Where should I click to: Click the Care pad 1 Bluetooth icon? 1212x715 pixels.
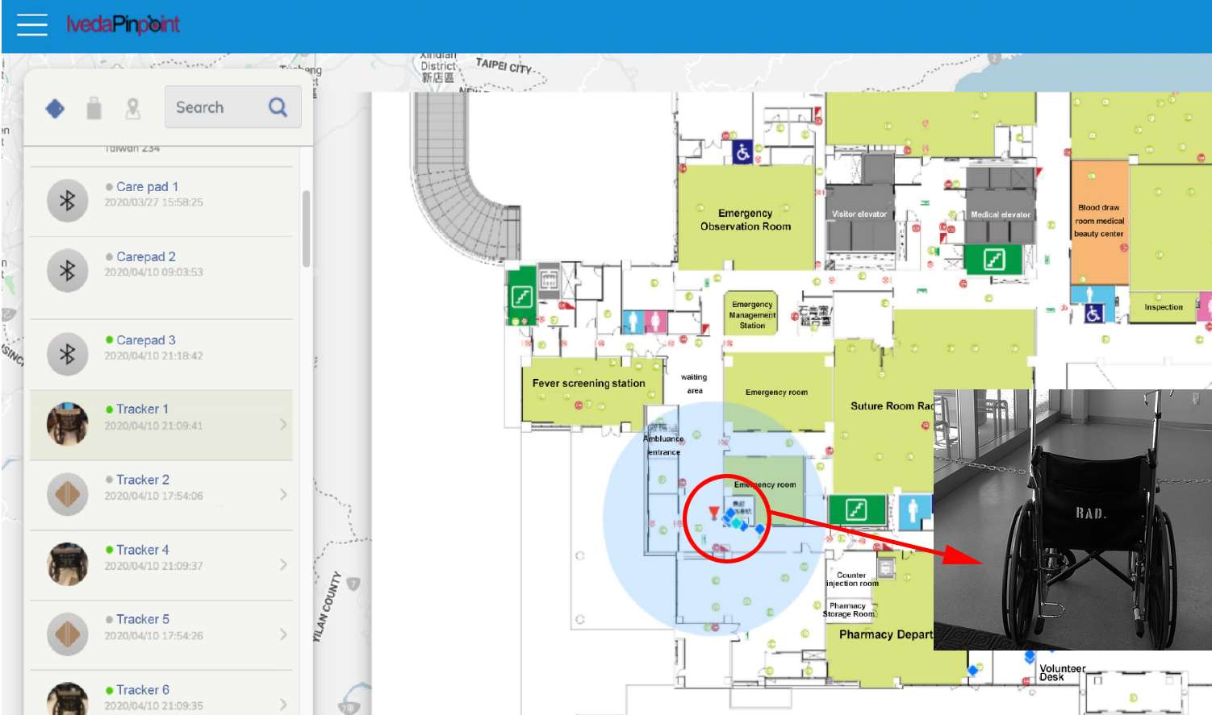tap(68, 201)
